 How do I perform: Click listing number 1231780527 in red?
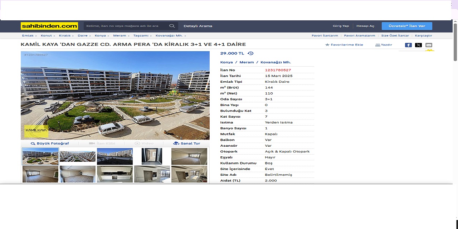(x=278, y=70)
